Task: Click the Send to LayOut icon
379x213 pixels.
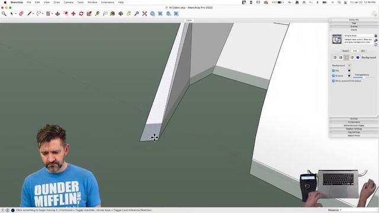Action: coord(169,14)
